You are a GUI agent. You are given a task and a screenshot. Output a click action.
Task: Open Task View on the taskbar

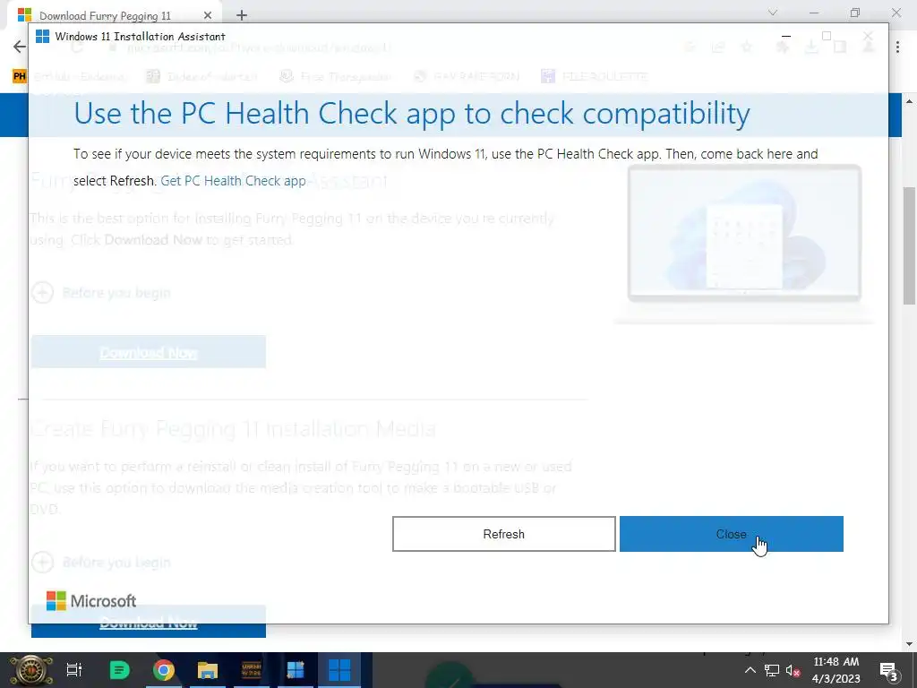(x=74, y=670)
